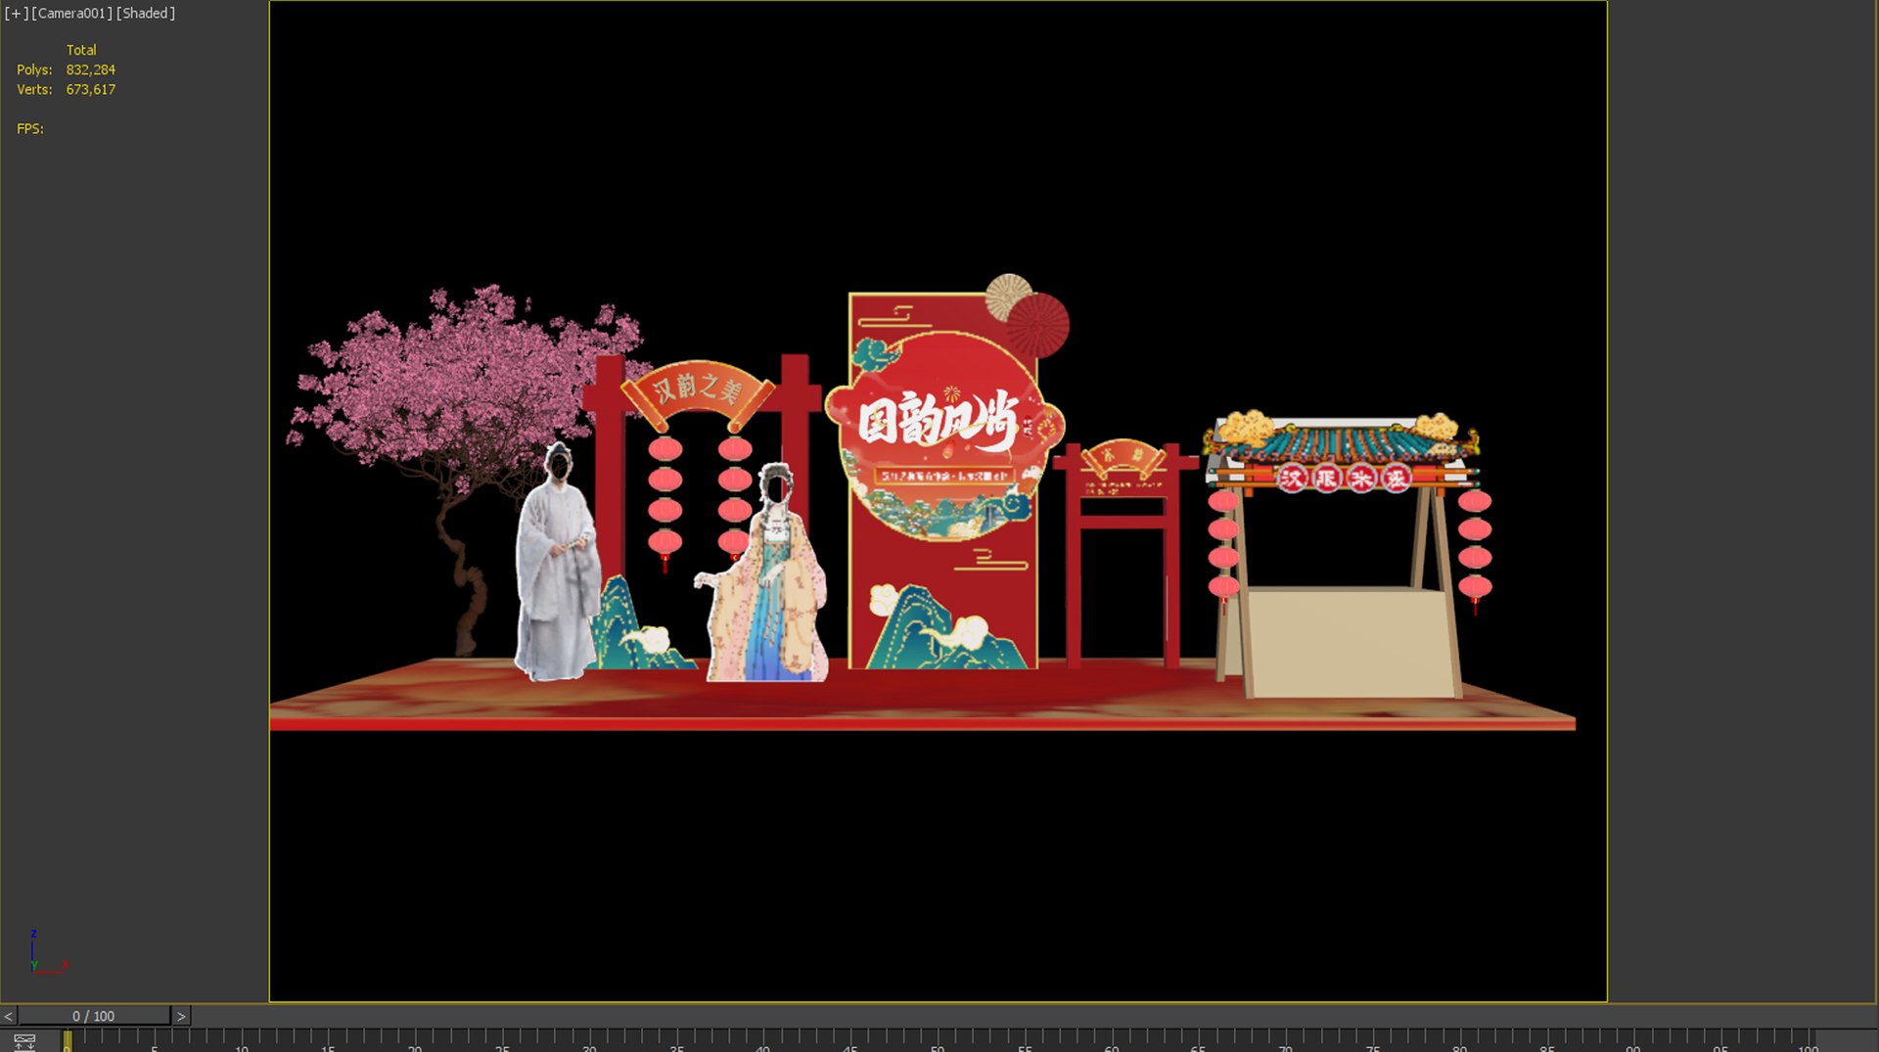Open the [Camera001] point-of-view menu

[x=72, y=14]
